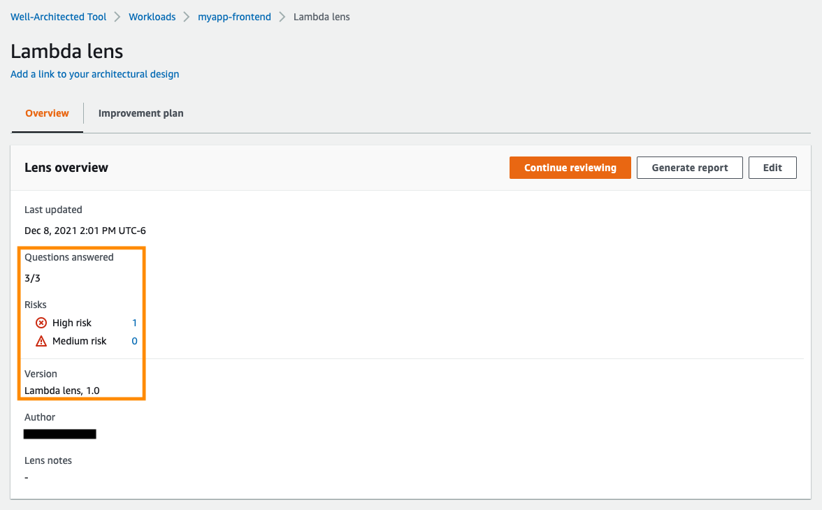
Task: Open the Medium risk count 0
Action: (x=134, y=341)
